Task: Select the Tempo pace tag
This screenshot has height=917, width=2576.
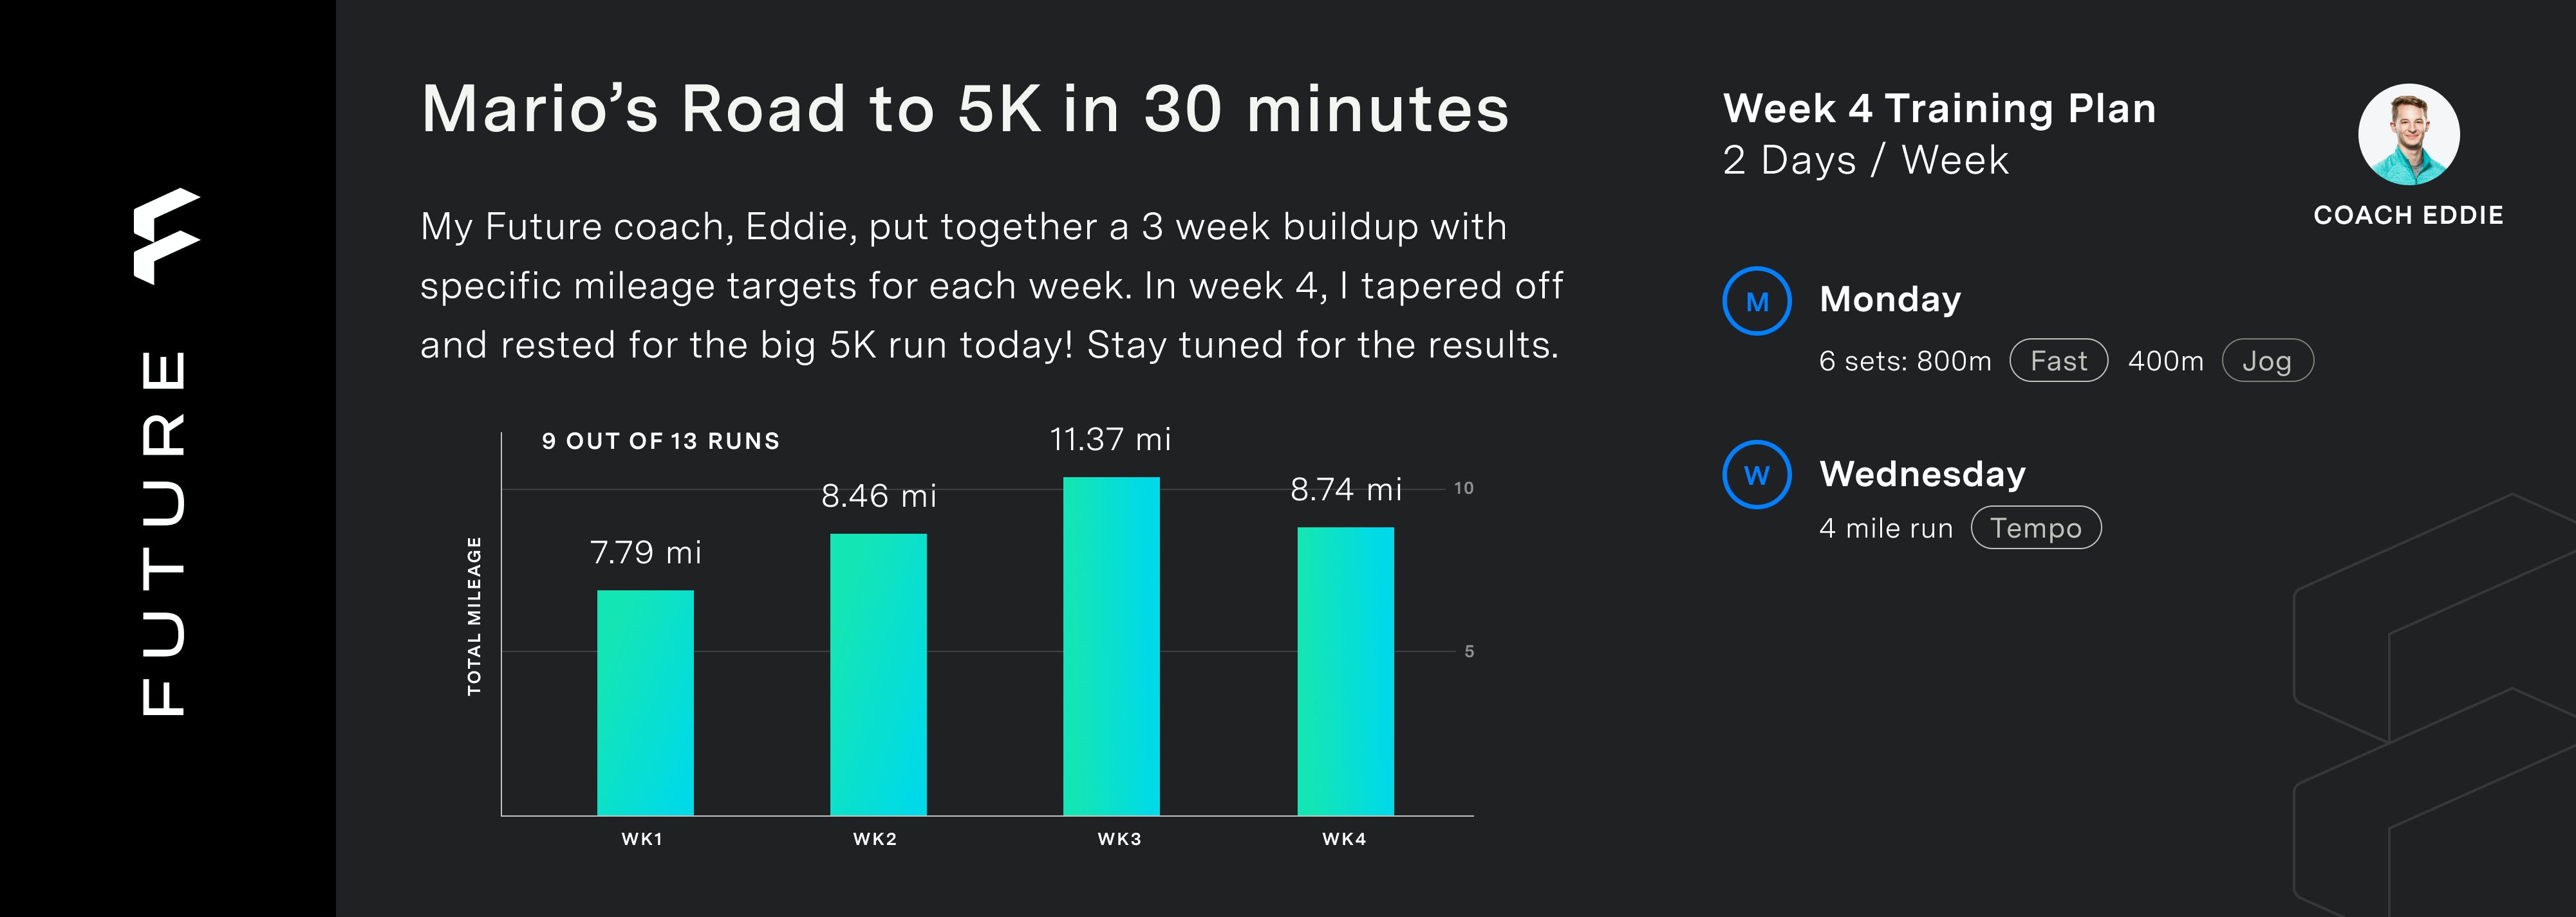Action: tap(2035, 527)
